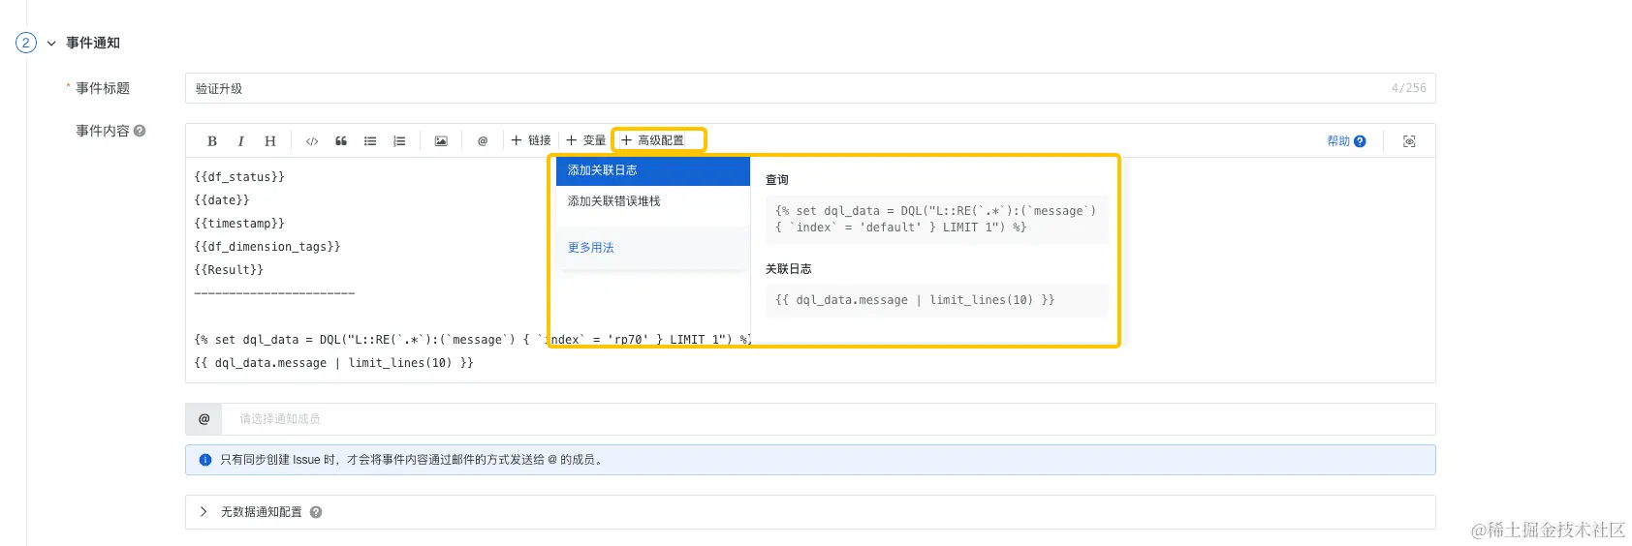Insert an ordered numbered list

click(399, 141)
